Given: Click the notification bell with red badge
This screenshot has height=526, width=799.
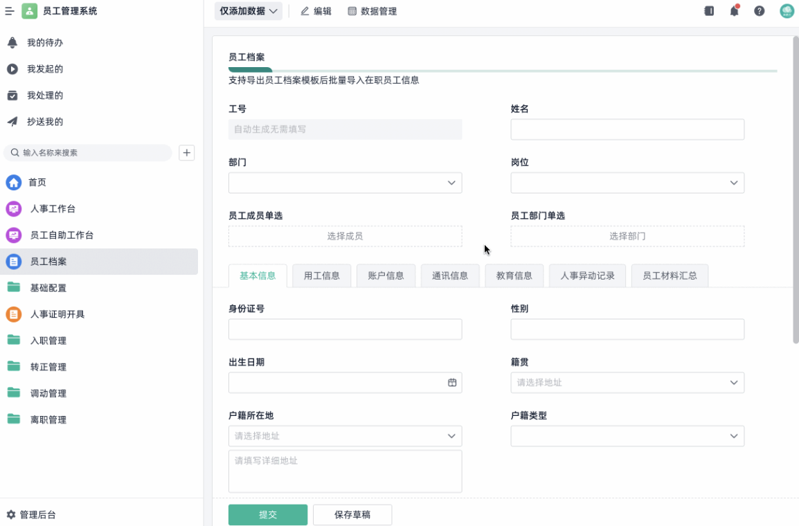Looking at the screenshot, I should [734, 11].
